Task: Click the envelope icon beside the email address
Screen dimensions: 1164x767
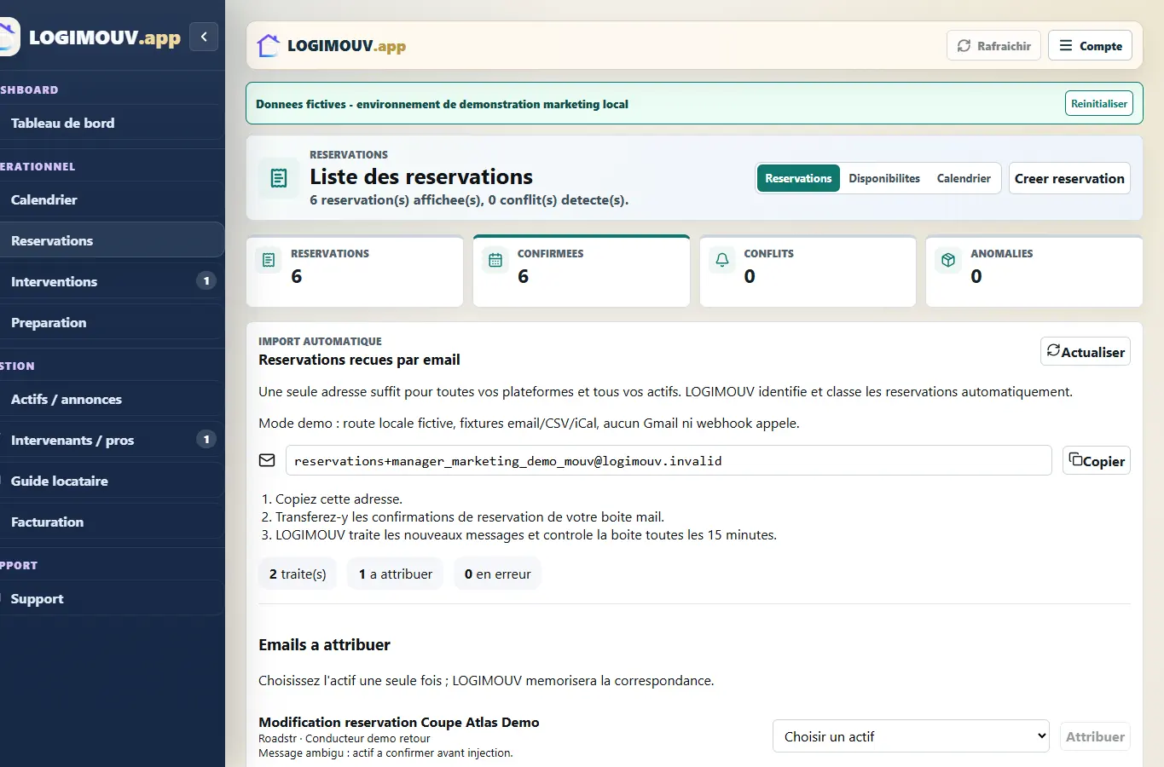Action: click(x=267, y=460)
